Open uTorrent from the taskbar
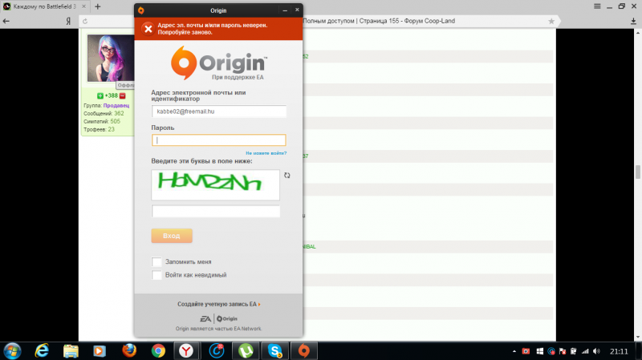The height and width of the screenshot is (360, 642). coord(246,351)
